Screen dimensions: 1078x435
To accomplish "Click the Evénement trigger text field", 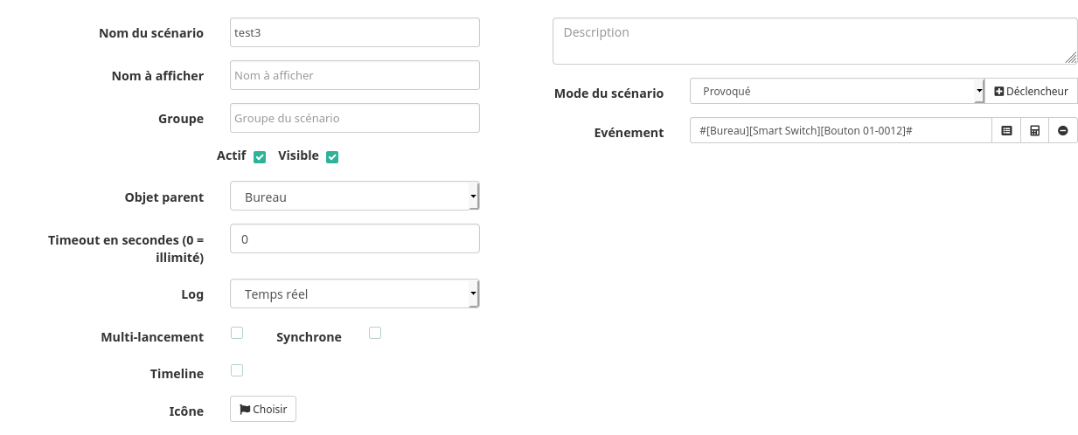I will [x=840, y=130].
